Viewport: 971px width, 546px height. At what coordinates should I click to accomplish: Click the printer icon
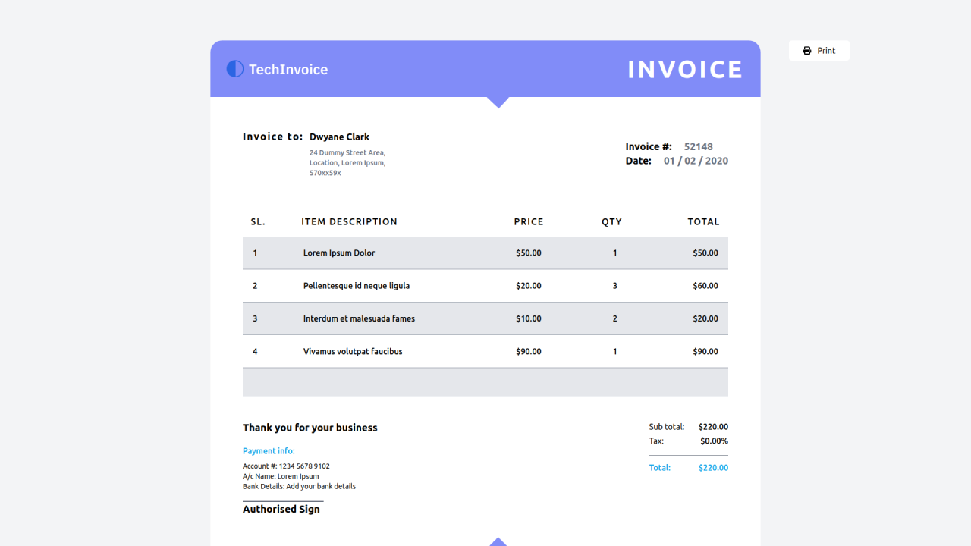click(807, 51)
